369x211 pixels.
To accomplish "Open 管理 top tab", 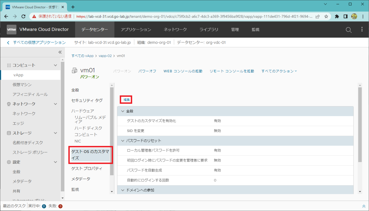I will tap(235, 29).
